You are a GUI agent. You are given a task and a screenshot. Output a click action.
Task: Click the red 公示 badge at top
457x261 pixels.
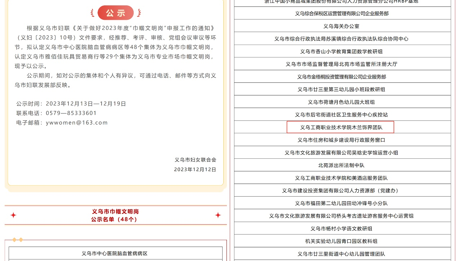click(116, 13)
